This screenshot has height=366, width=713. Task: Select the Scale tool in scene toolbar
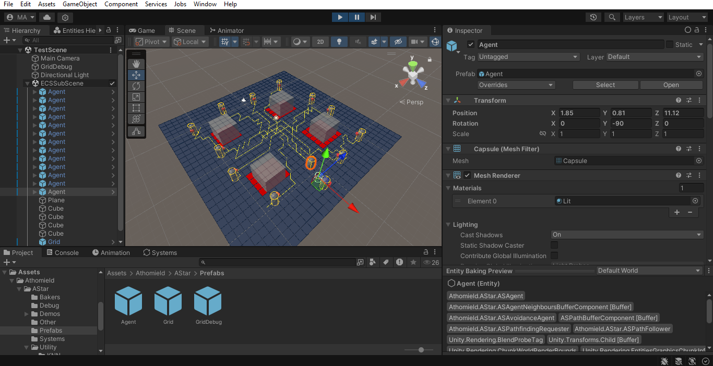pos(136,97)
